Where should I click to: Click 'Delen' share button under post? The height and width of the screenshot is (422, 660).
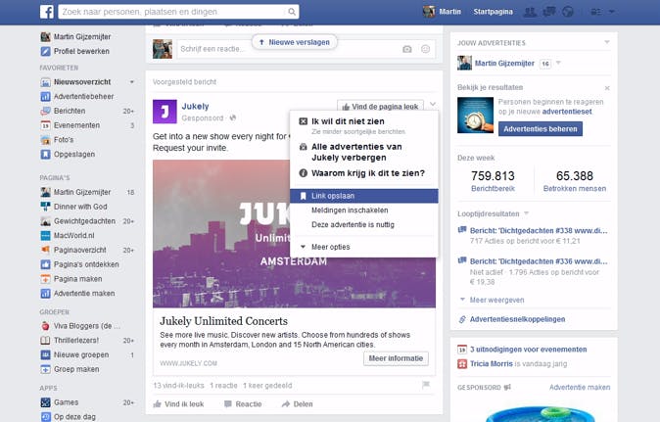297,404
